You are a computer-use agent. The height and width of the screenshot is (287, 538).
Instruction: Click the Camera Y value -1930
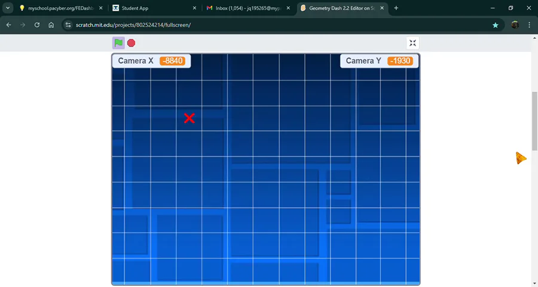(401, 61)
